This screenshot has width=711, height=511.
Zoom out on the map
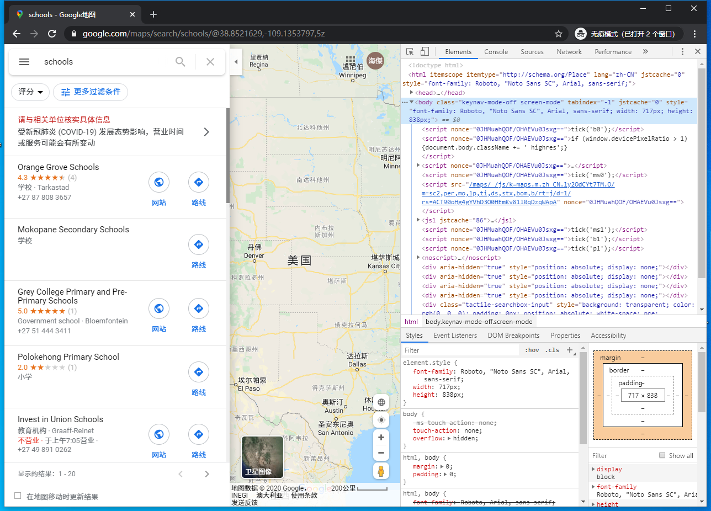[x=381, y=453]
